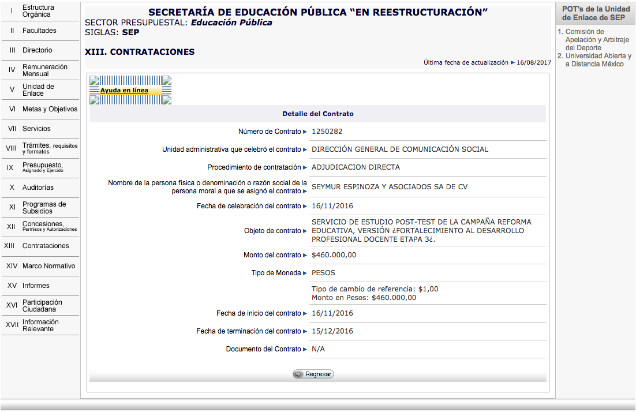Image resolution: width=636 pixels, height=412 pixels.
Task: Click the Regresar button arrow icon
Action: [298, 374]
